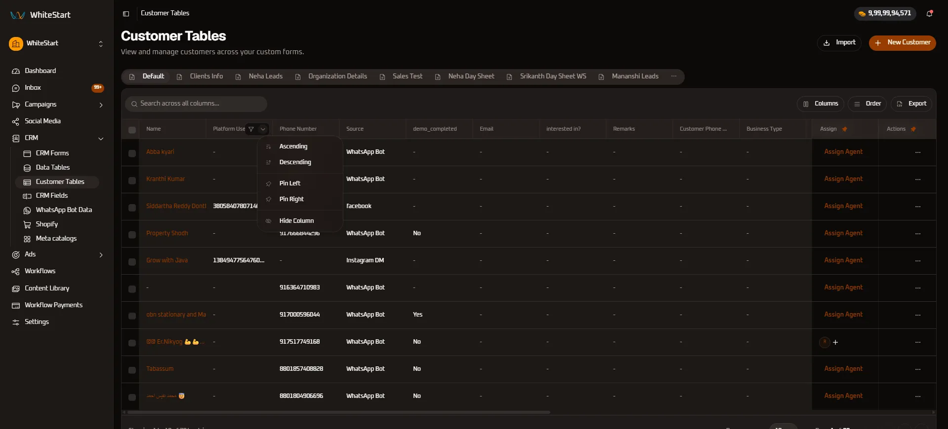Open the Columns settings button
948x429 pixels.
[x=820, y=104]
